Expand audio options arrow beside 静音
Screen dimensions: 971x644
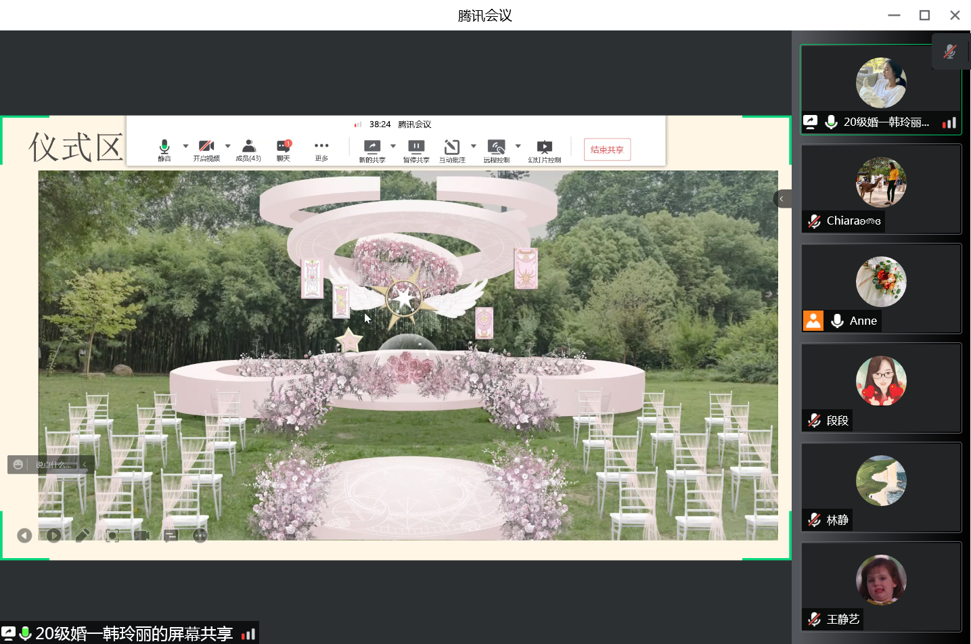coord(185,145)
